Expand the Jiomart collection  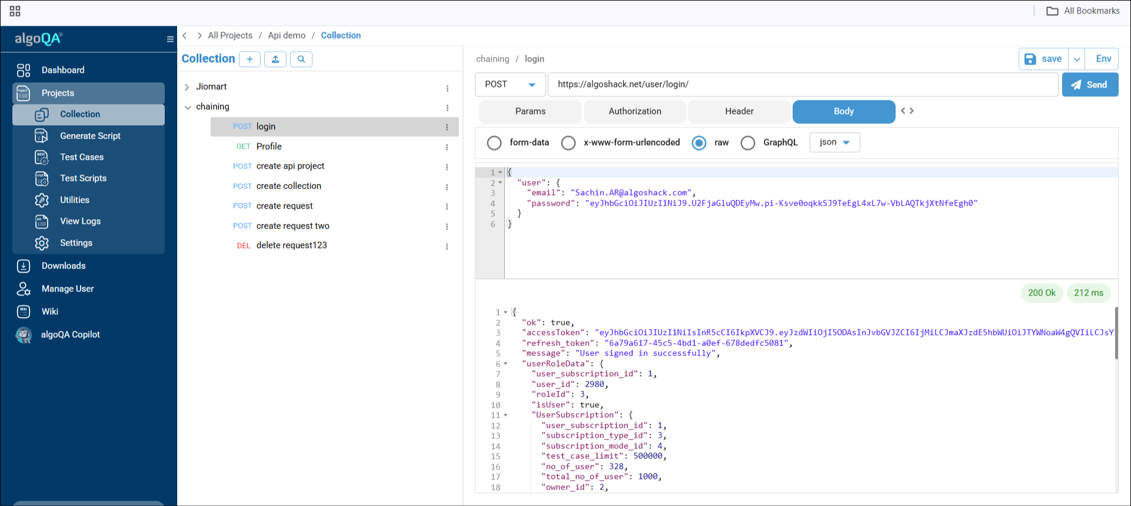[187, 87]
